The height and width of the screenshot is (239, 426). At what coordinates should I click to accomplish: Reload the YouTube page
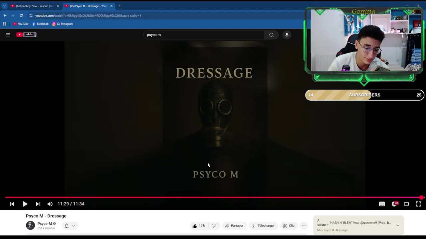point(21,15)
